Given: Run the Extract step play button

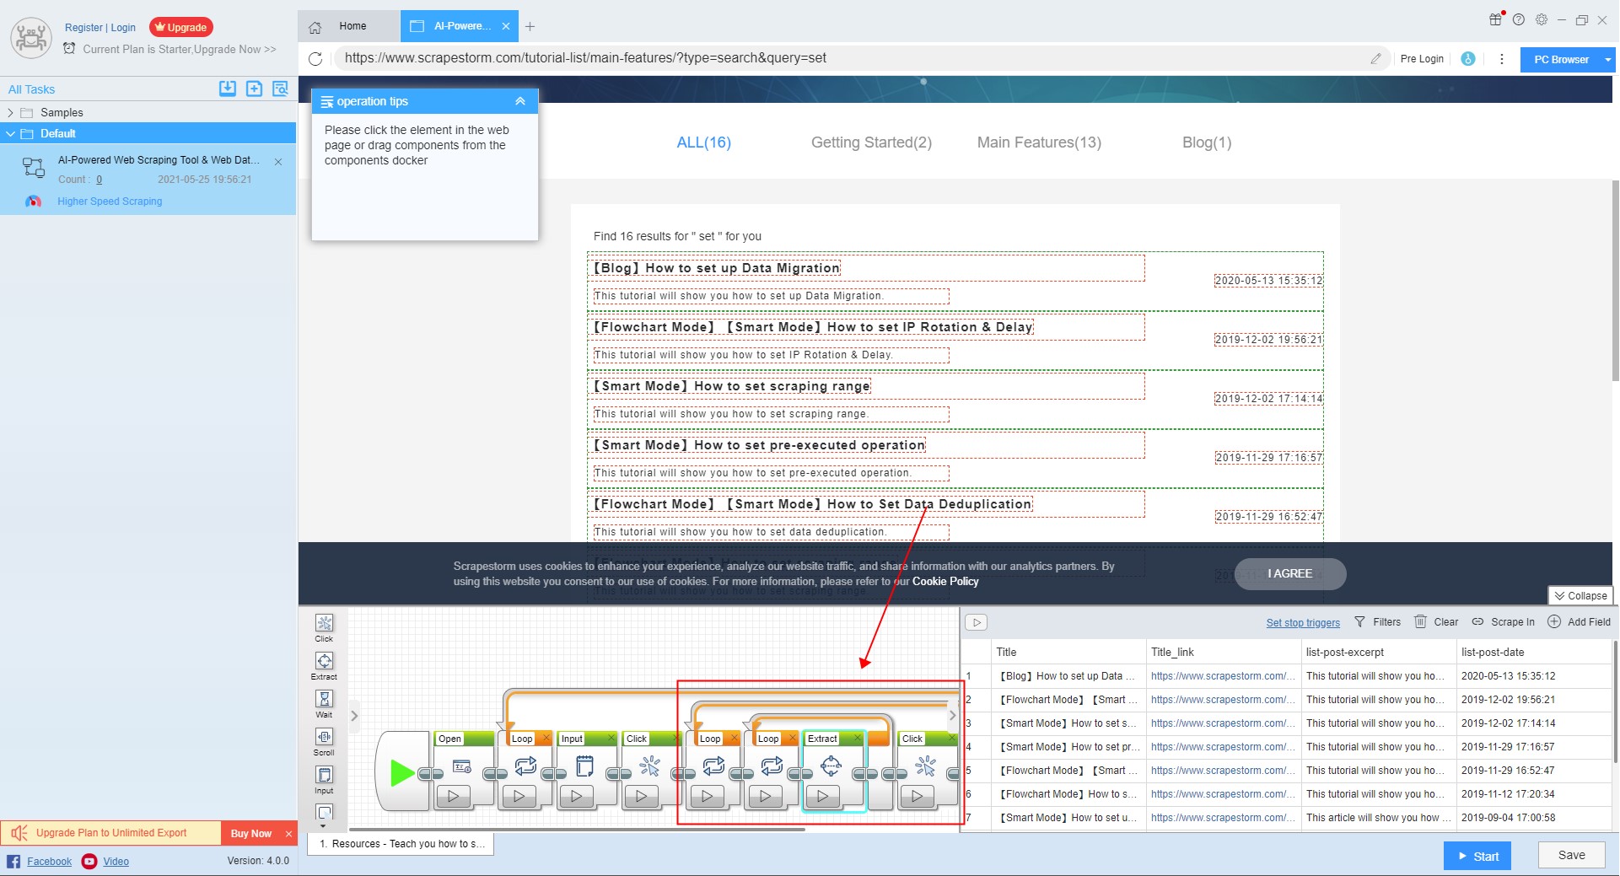Looking at the screenshot, I should click(x=823, y=796).
